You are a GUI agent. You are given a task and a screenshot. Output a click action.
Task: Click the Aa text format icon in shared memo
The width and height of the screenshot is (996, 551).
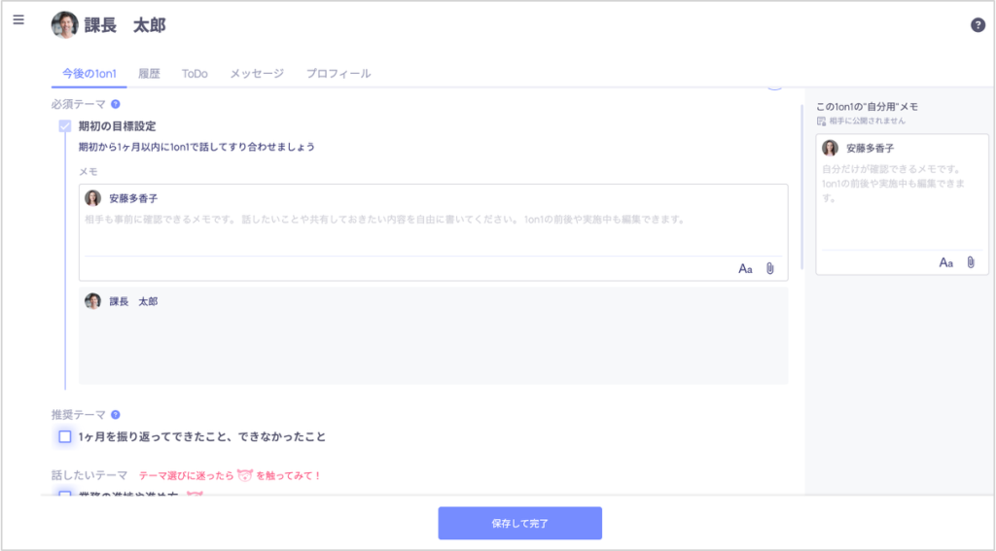point(745,269)
